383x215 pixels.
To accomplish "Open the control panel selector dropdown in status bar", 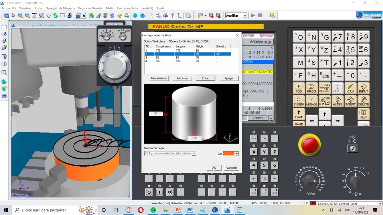I will [380, 204].
